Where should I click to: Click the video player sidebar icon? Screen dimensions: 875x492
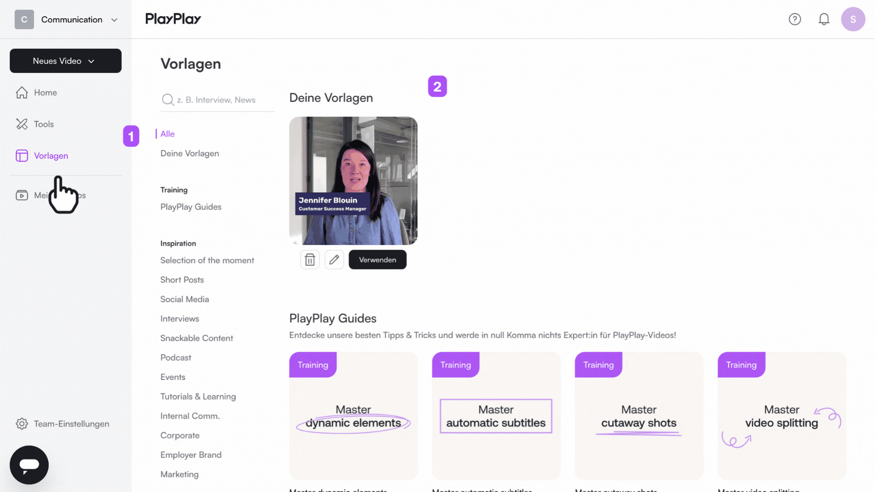[x=22, y=195]
